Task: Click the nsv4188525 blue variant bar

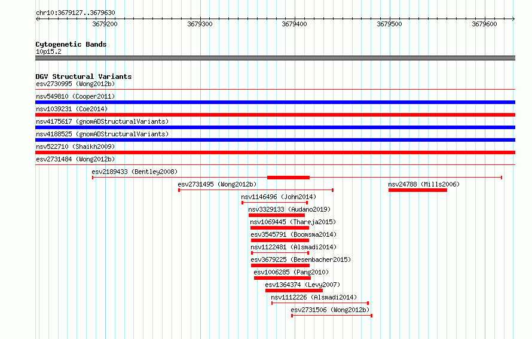Action: (275, 140)
